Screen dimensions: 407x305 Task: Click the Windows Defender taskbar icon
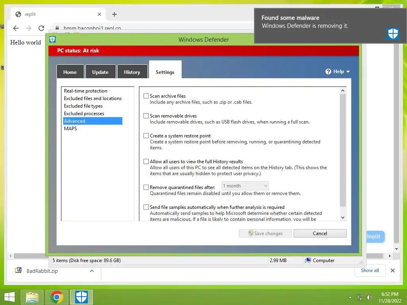[x=81, y=297]
